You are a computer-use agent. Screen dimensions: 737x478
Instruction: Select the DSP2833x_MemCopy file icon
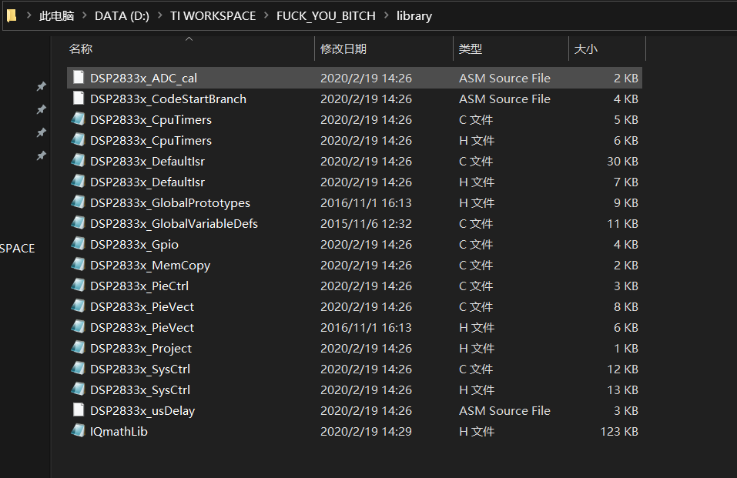(78, 265)
